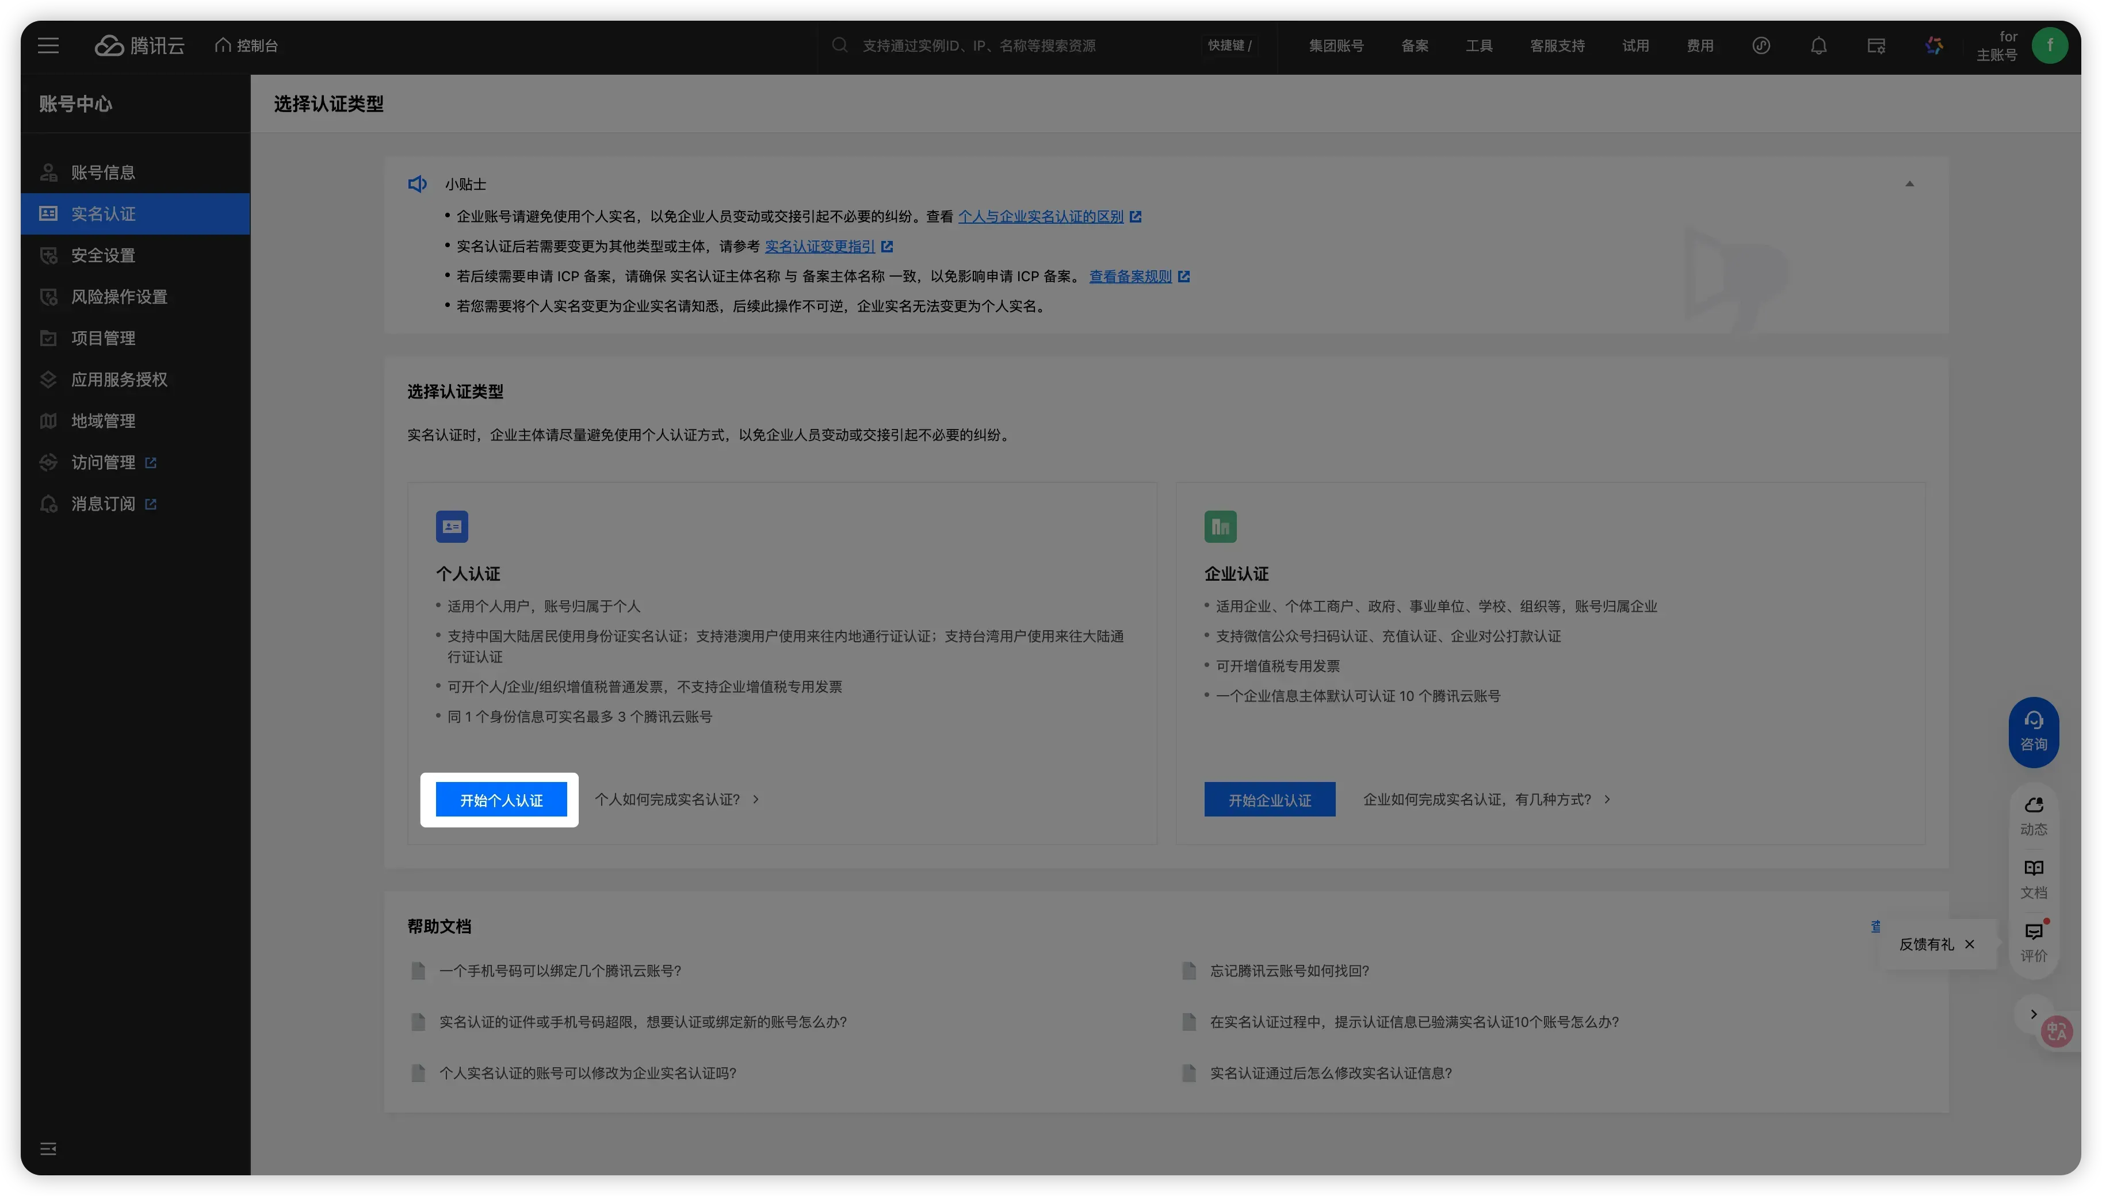Click the 开始企业认证 button

pos(1269,800)
